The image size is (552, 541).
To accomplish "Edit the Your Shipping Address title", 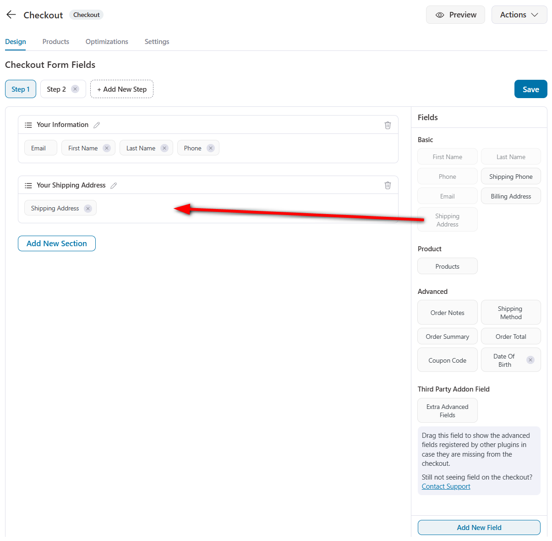I will [114, 185].
